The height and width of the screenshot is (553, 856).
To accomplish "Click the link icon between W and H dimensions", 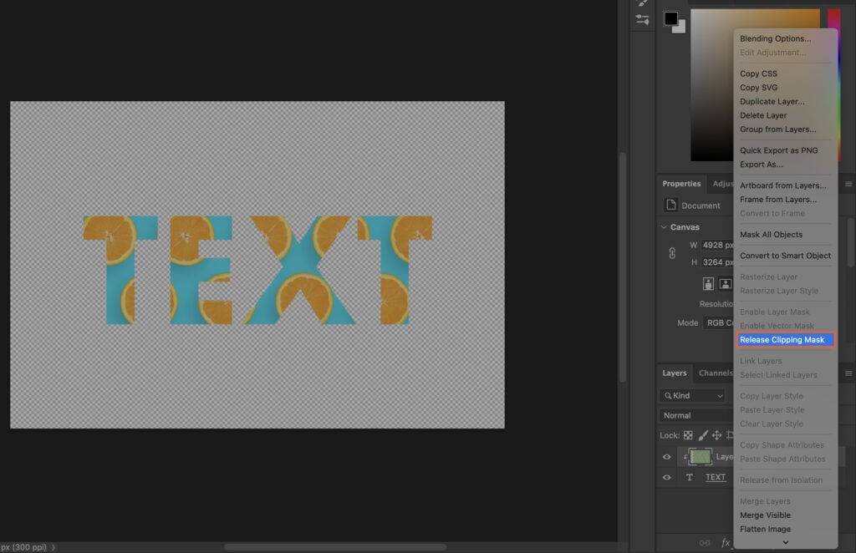I will point(673,253).
